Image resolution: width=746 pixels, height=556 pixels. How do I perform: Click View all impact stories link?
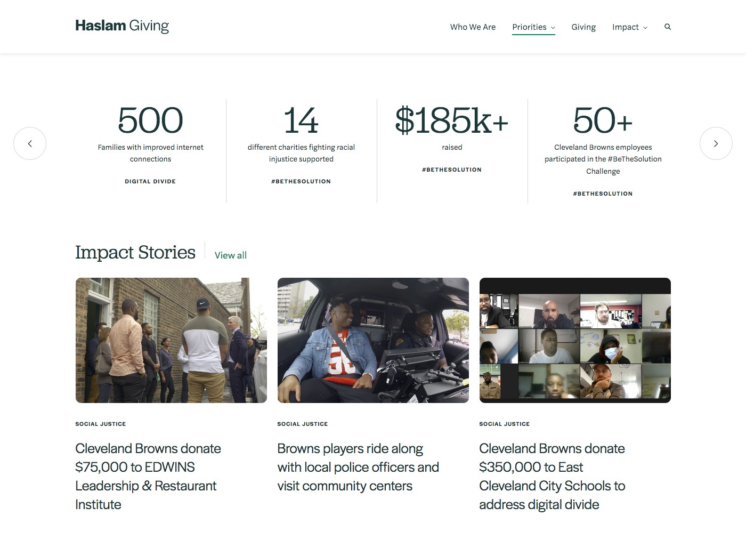(230, 255)
